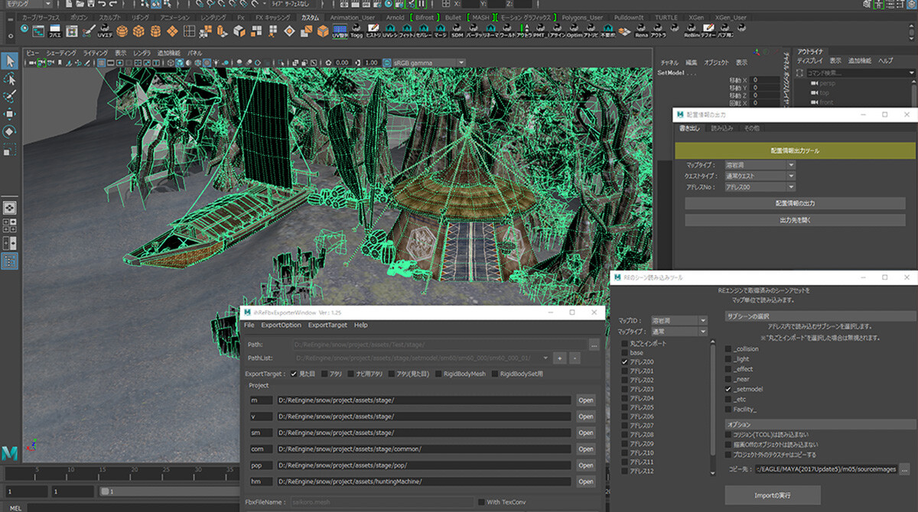The height and width of the screenshot is (512, 918).
Task: Open the ExportOption menu in the exporter window
Action: [282, 325]
